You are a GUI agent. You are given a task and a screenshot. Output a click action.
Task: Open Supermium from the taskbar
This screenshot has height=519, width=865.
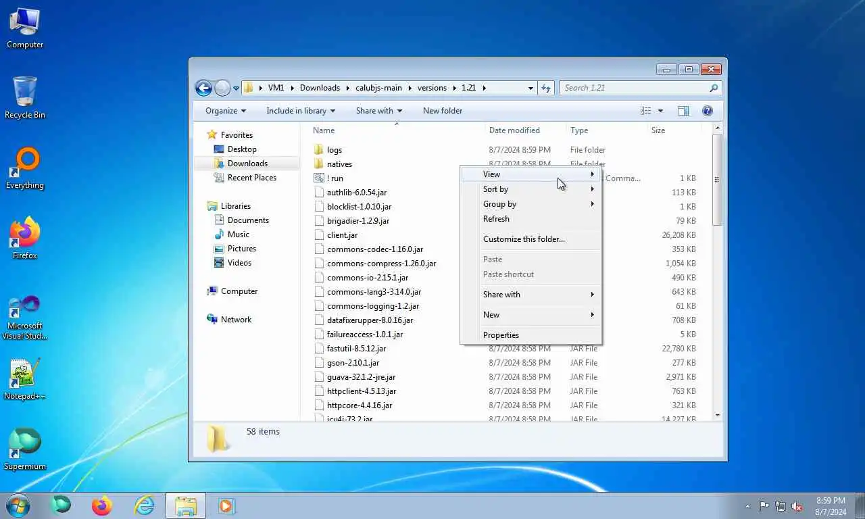point(61,505)
